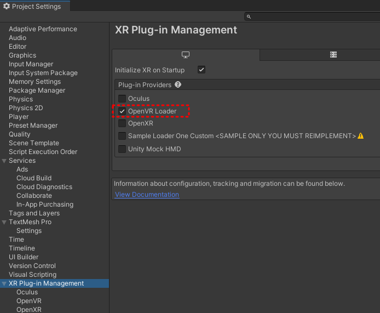This screenshot has height=313, width=380.
Task: Open OpenVR under XR Plug-in Management
Action: [29, 301]
